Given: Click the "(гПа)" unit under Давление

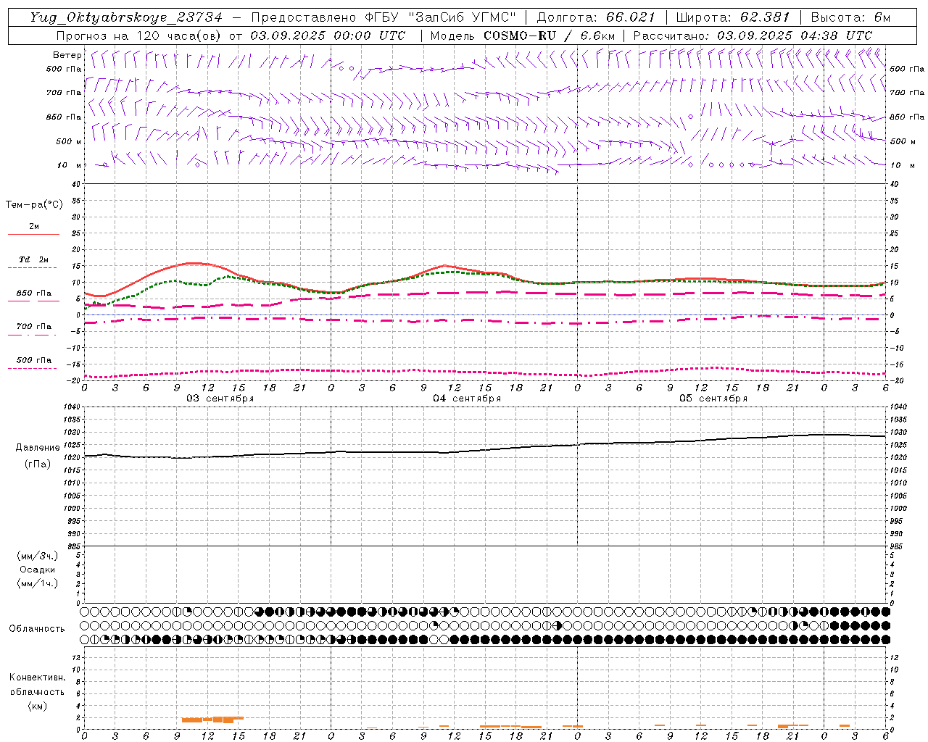Looking at the screenshot, I should click(x=38, y=464).
